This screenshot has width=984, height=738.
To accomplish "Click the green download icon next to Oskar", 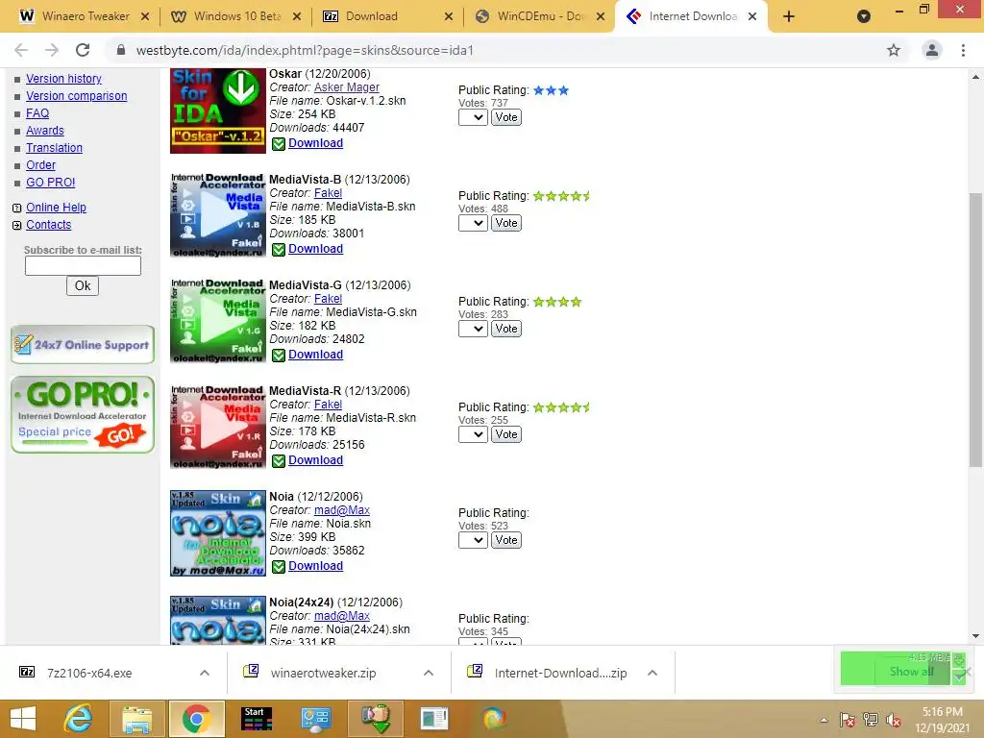I will pyautogui.click(x=279, y=144).
